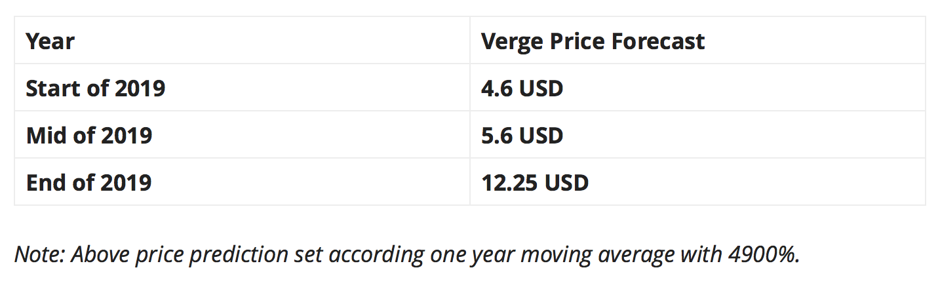Image resolution: width=940 pixels, height=308 pixels.
Task: Click the "12.25 USD" forecast value
Action: 535,182
